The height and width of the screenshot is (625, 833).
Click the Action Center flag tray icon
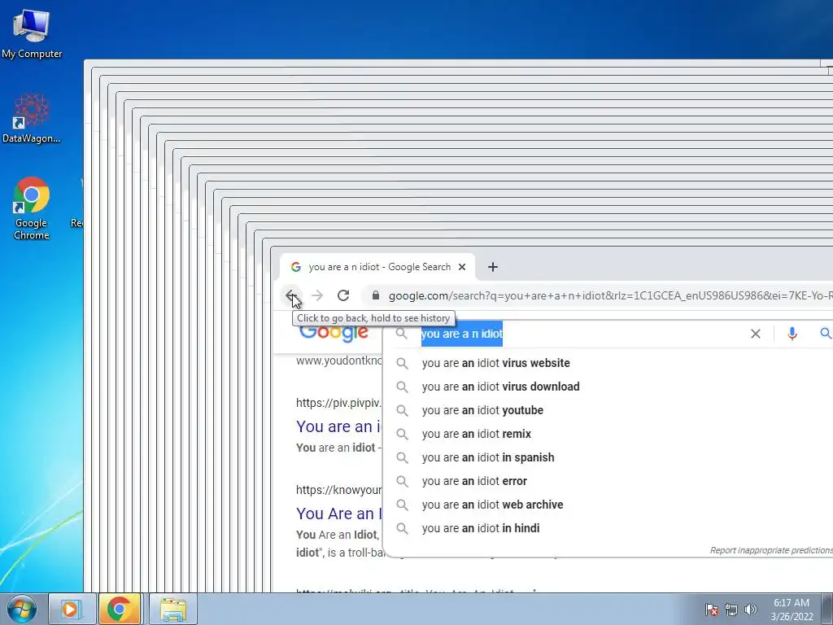pyautogui.click(x=712, y=610)
